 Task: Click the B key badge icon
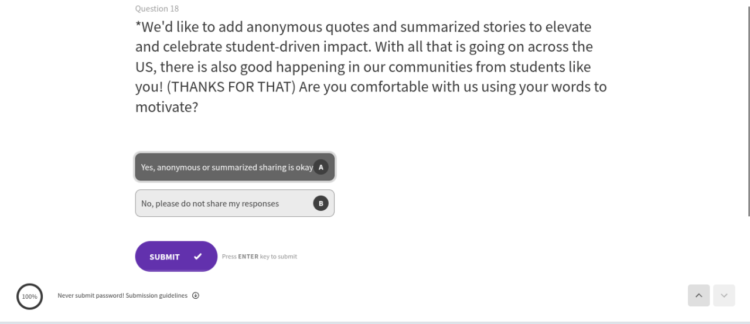coord(321,204)
